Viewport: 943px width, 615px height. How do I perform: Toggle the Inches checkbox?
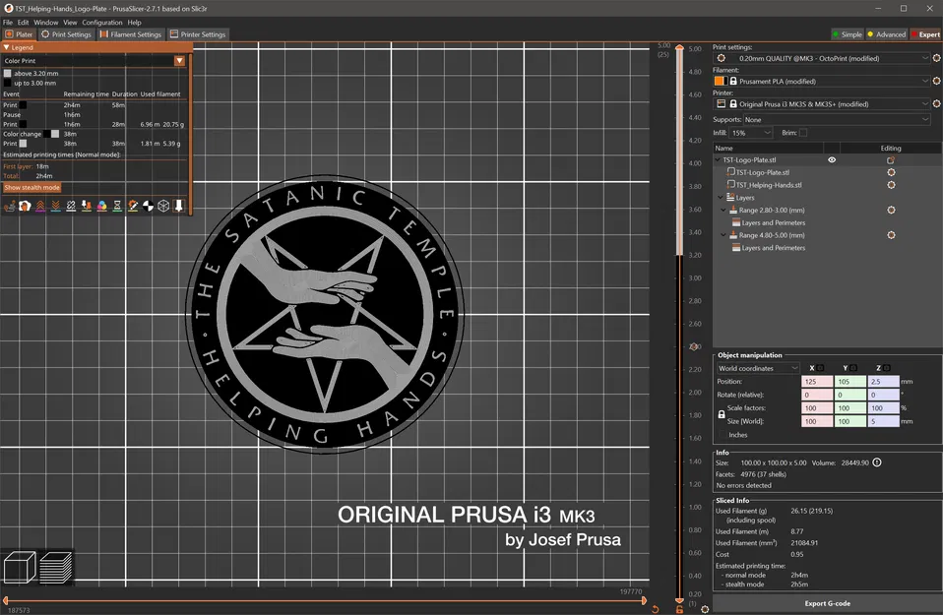[x=722, y=435]
